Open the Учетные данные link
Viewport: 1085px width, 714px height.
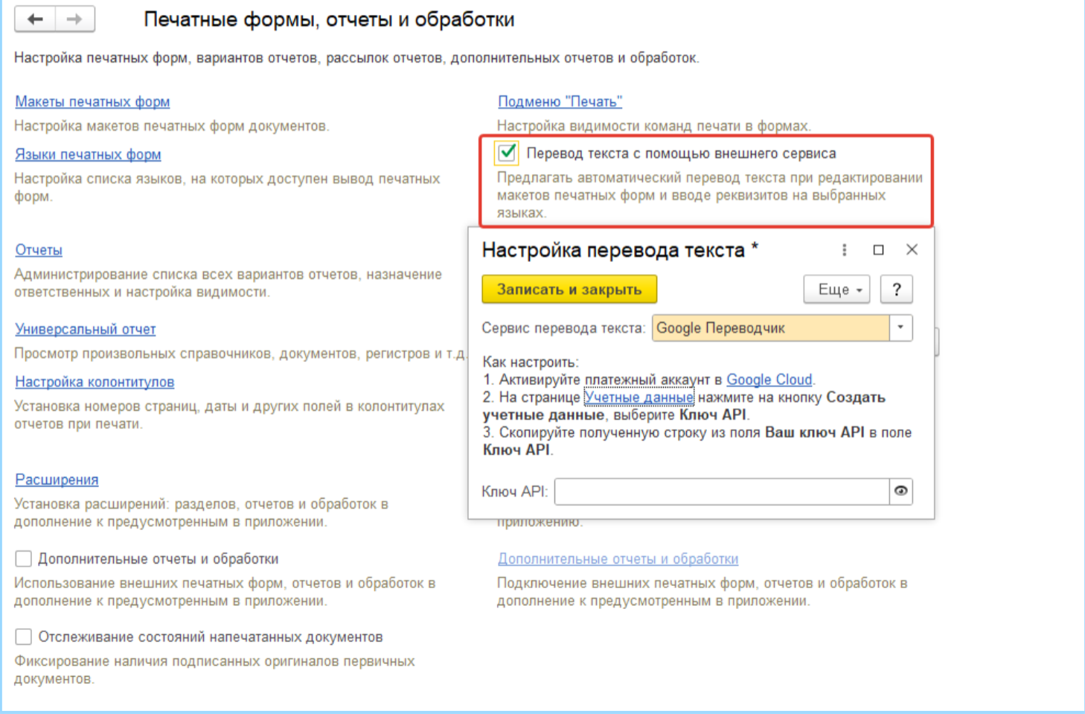pos(638,398)
